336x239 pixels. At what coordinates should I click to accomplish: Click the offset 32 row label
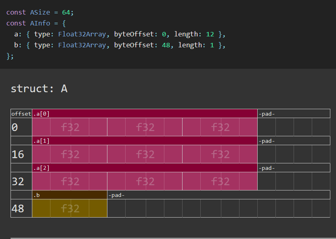[18, 181]
